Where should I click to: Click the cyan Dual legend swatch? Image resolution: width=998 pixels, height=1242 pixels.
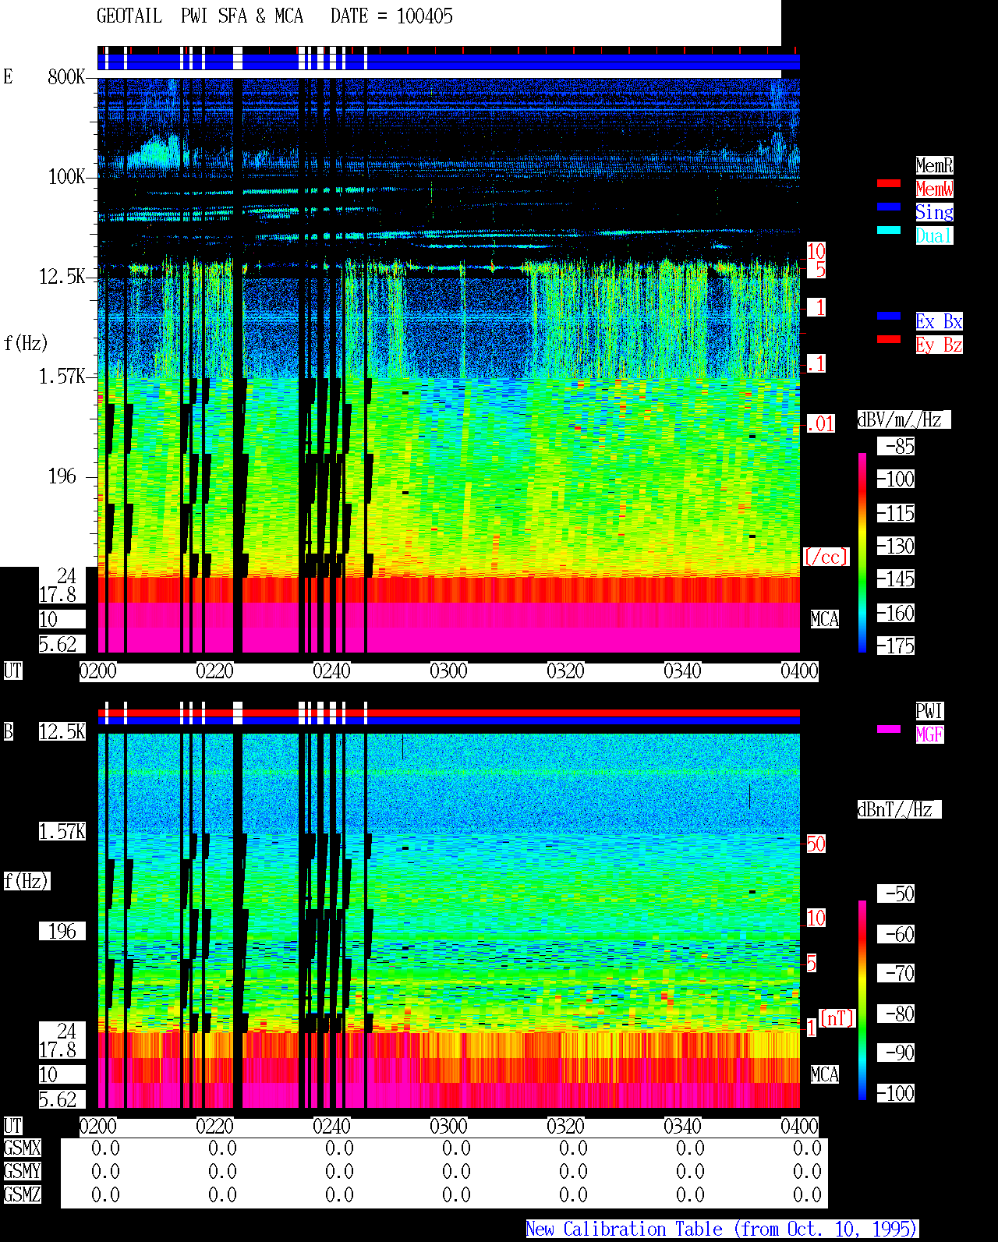point(889,230)
